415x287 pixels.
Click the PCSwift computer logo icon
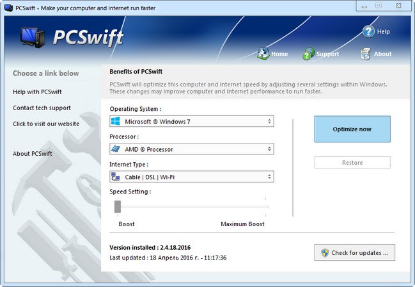pyautogui.click(x=33, y=38)
